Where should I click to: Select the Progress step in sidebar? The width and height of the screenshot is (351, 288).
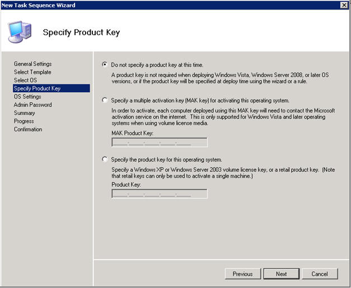24,121
